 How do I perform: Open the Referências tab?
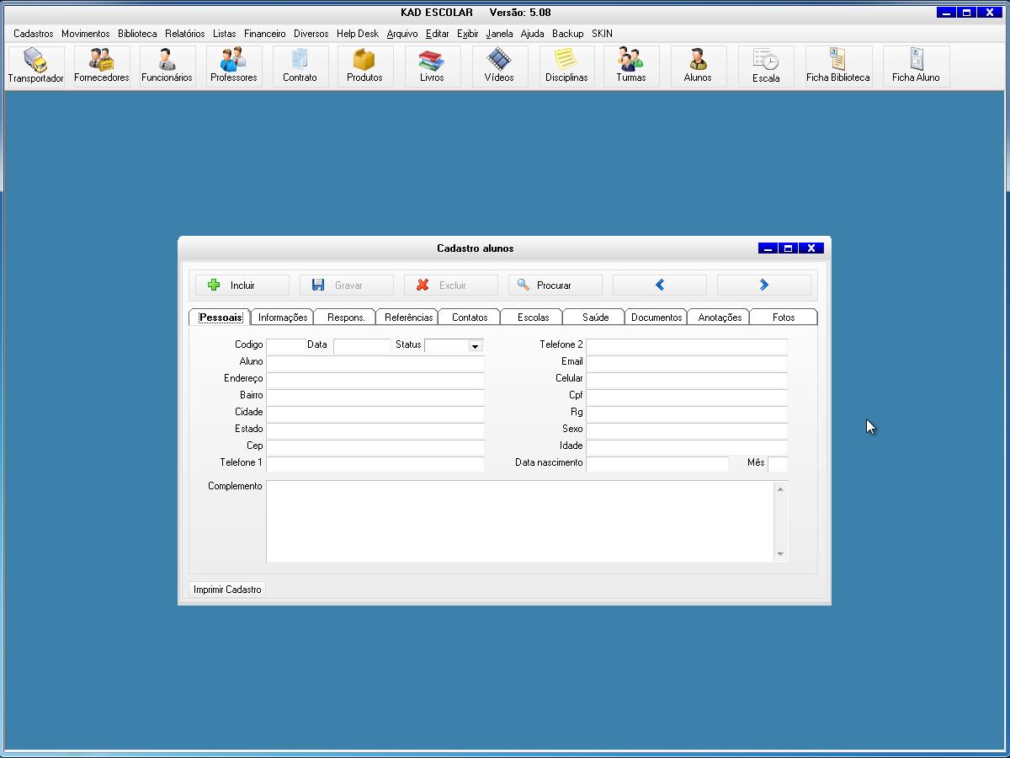pos(408,318)
